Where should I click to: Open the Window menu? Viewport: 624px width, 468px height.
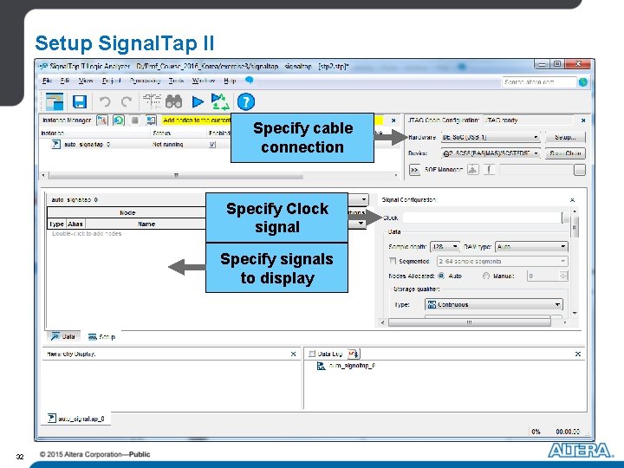pyautogui.click(x=204, y=81)
